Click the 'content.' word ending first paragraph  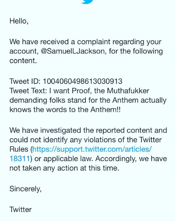[23, 61]
